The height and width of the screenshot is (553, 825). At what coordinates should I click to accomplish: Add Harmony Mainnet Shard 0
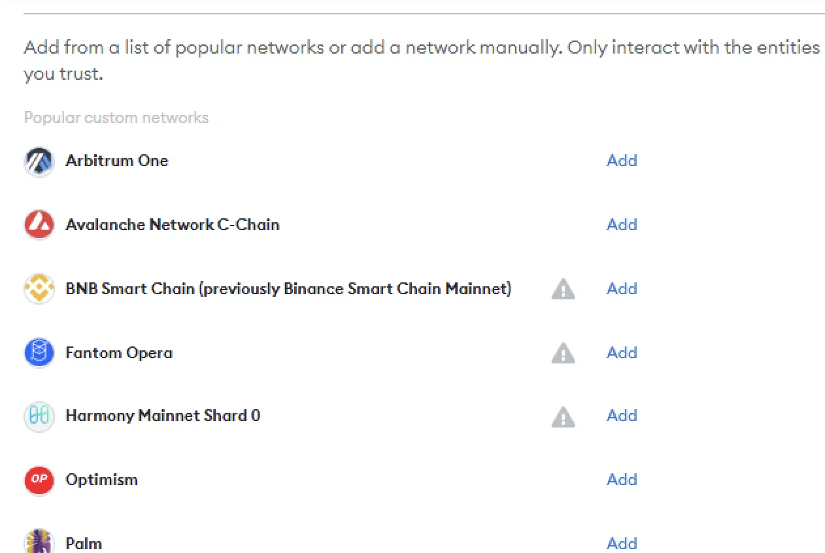pos(622,416)
